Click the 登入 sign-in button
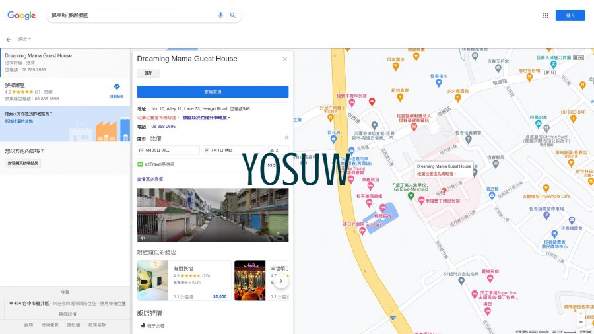594x334 pixels. 570,15
